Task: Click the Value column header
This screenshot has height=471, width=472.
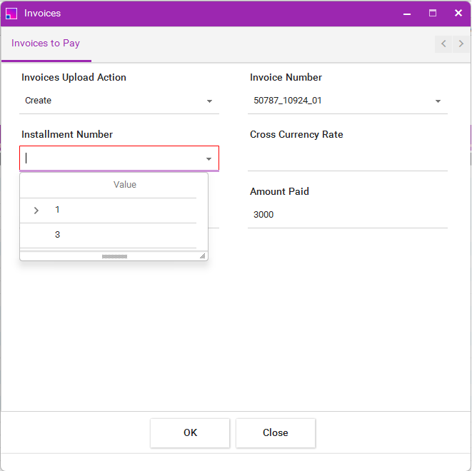Action: 124,185
